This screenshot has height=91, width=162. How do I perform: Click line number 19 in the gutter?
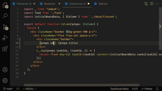[17, 77]
